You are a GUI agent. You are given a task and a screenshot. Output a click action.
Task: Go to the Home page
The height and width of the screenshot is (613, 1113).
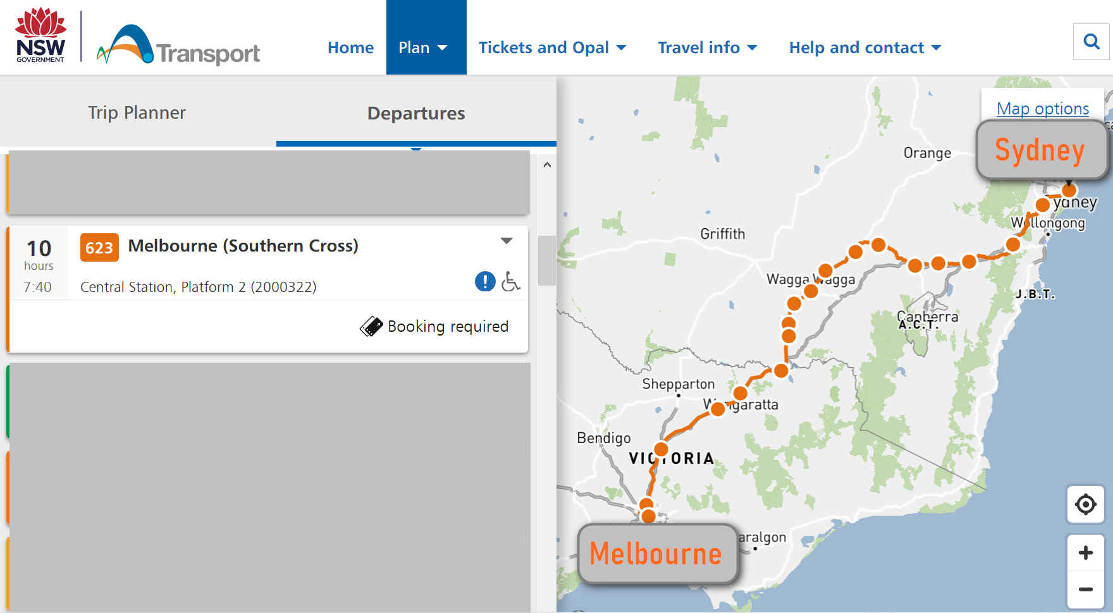350,47
